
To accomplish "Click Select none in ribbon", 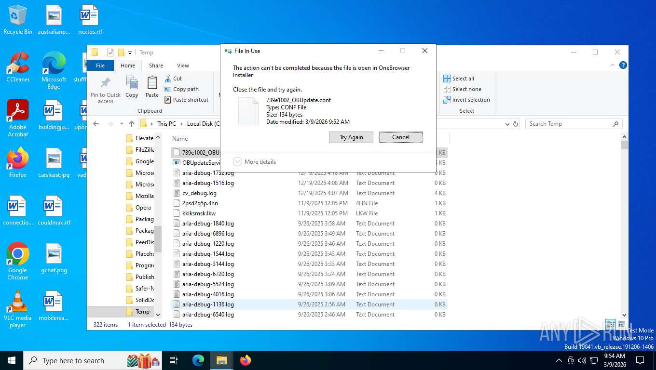I will 462,89.
